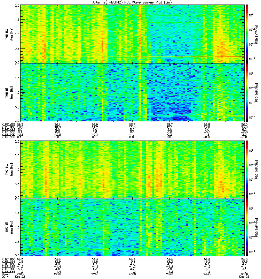The height and width of the screenshot is (279, 261).
Task: Select the "THC B⊥" axis label
Action: (7, 169)
